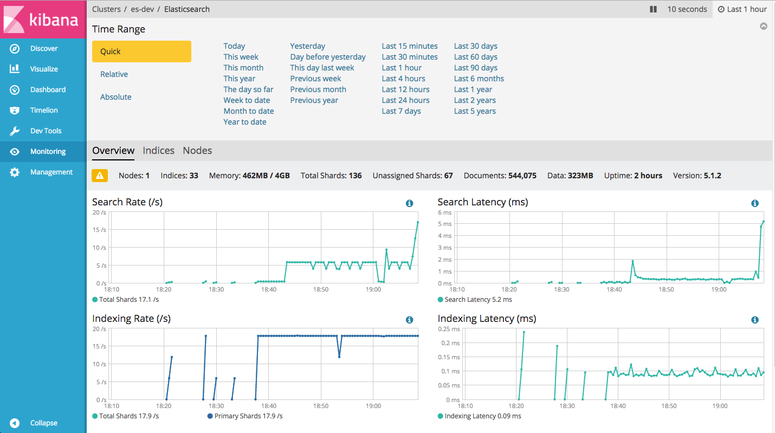Image resolution: width=775 pixels, height=433 pixels.
Task: Go to es-dev in breadcrumb
Action: pos(143,9)
